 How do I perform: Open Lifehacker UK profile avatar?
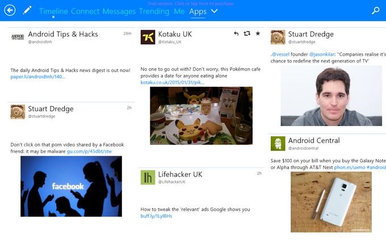click(x=148, y=177)
